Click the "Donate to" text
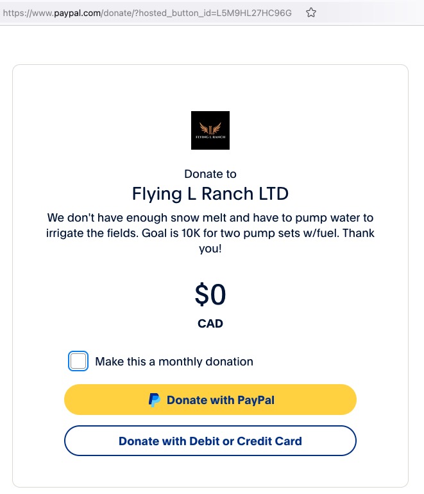Image resolution: width=424 pixels, height=494 pixels. coord(210,174)
